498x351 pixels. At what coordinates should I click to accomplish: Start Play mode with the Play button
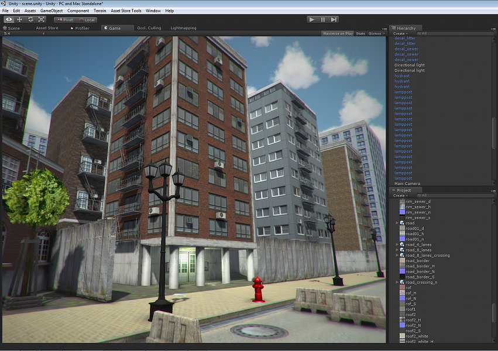(312, 20)
